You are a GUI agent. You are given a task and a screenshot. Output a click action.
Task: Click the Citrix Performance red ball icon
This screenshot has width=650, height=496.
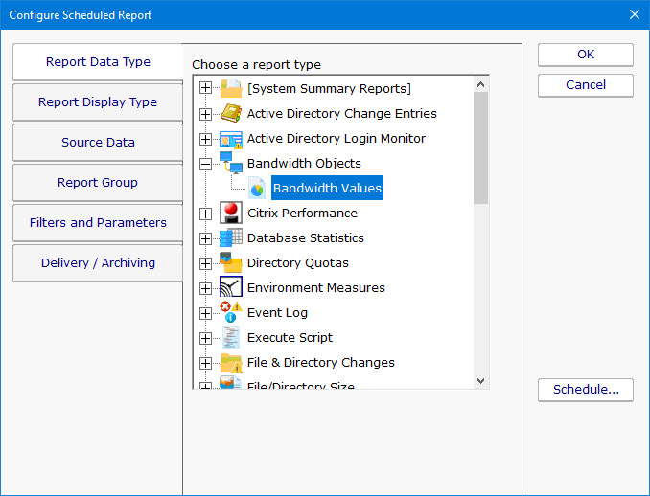231,213
